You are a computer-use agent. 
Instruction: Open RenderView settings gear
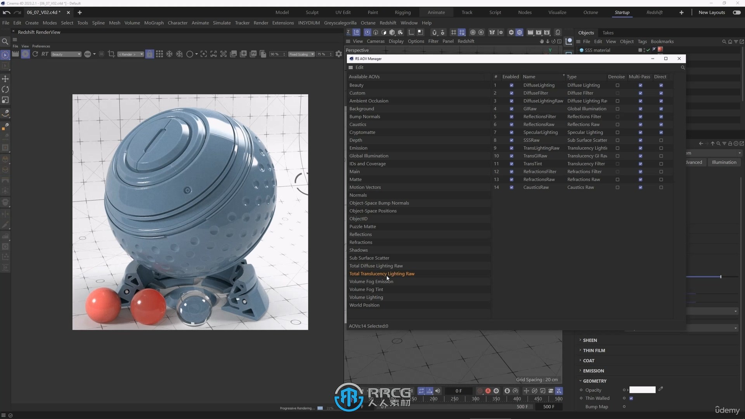coord(339,54)
